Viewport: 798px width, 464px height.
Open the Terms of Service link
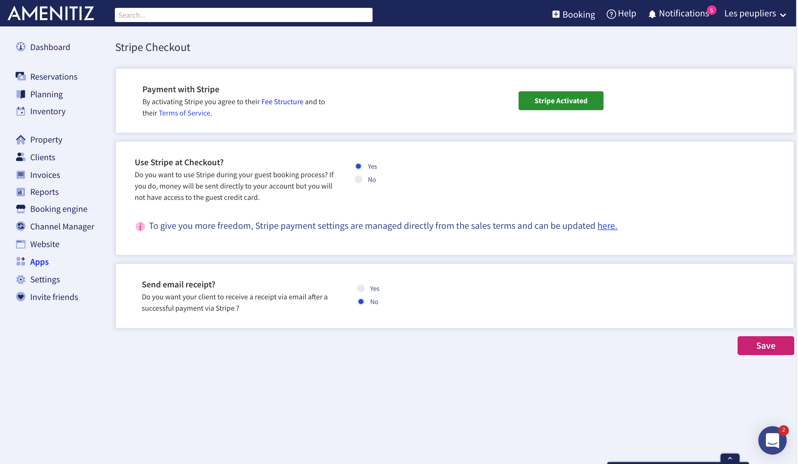[185, 113]
